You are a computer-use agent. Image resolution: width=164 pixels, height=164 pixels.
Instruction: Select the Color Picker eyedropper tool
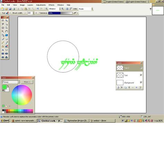pos(7,43)
